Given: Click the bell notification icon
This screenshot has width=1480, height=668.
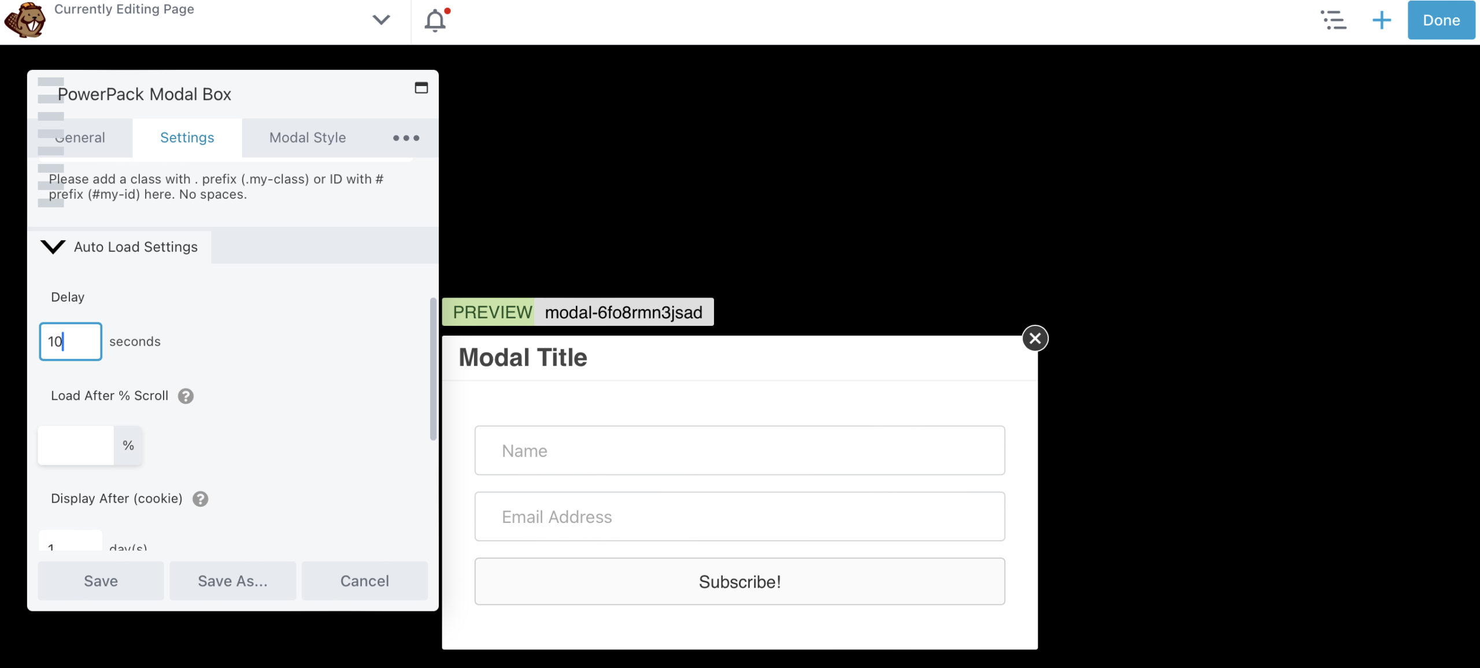Looking at the screenshot, I should tap(436, 20).
